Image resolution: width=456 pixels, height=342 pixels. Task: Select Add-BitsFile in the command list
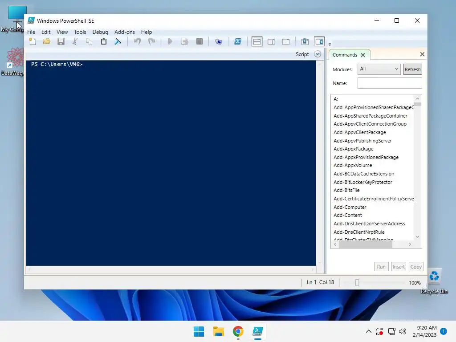coord(346,190)
